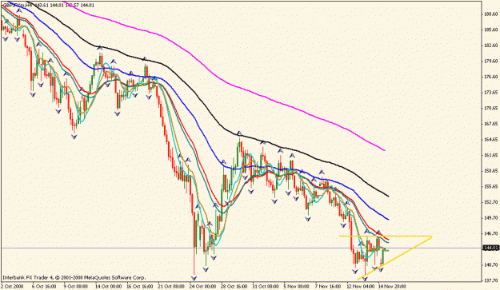Click the 149.70 price axis label
Viewport: 500px width, 290px height.
coord(491,218)
